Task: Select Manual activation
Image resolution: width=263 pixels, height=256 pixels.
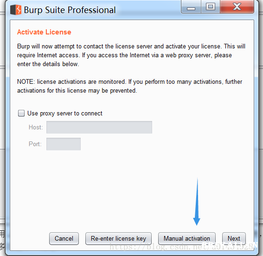Action: 187,238
